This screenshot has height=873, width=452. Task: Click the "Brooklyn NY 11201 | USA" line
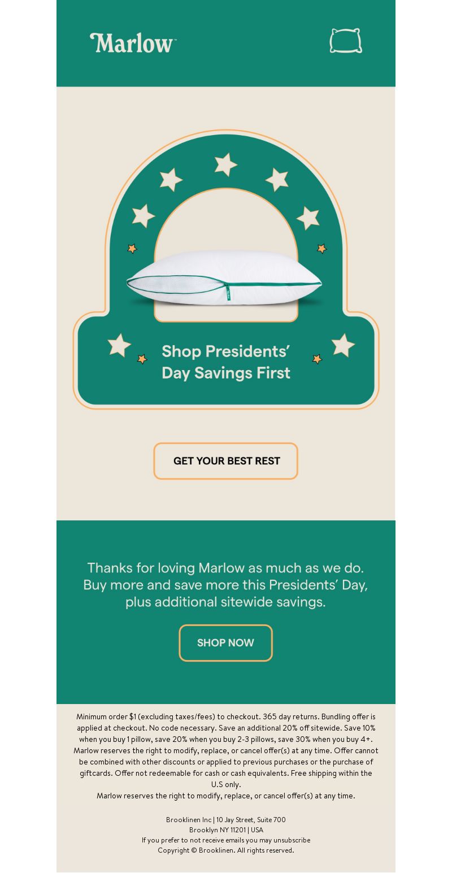point(226,830)
